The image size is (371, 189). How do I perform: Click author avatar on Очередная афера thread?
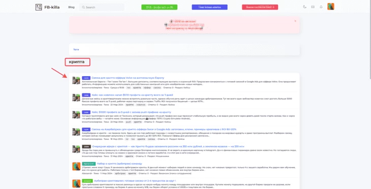pos(76,149)
